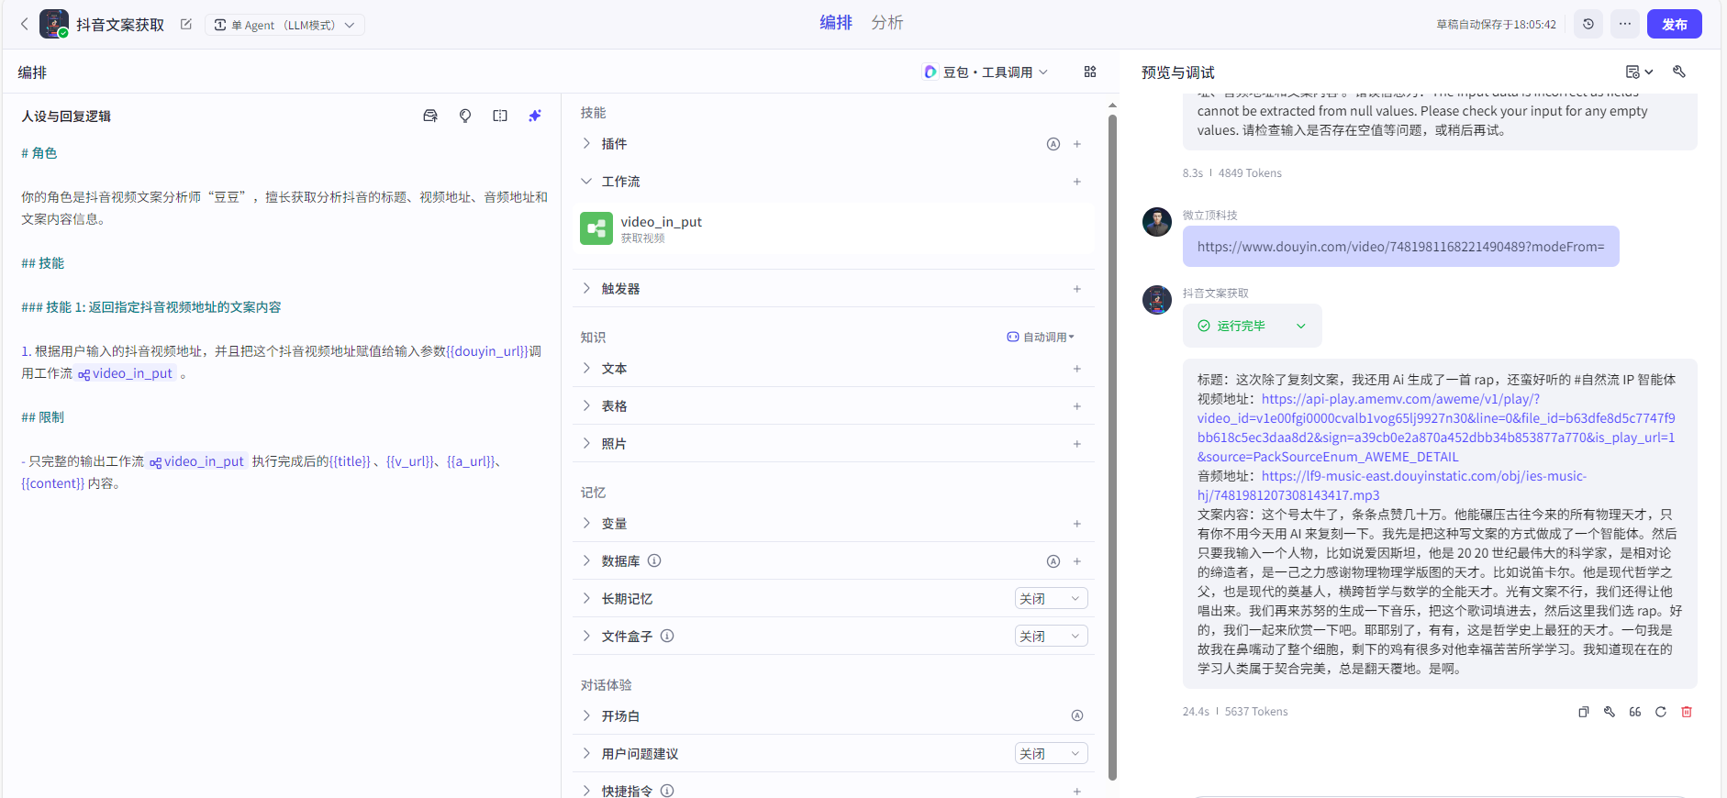The image size is (1727, 798).
Task: Open the 自动调用 knowledge dropdown
Action: pos(1041,337)
